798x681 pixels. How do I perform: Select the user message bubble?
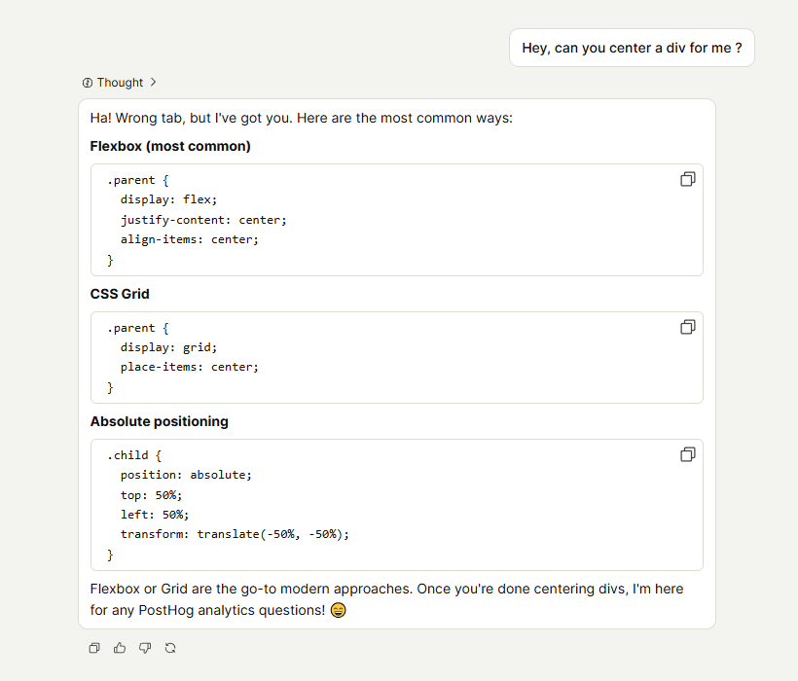point(632,48)
